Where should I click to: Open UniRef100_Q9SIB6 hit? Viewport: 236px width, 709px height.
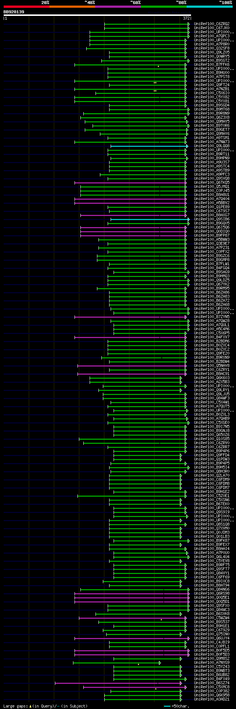coord(212,219)
